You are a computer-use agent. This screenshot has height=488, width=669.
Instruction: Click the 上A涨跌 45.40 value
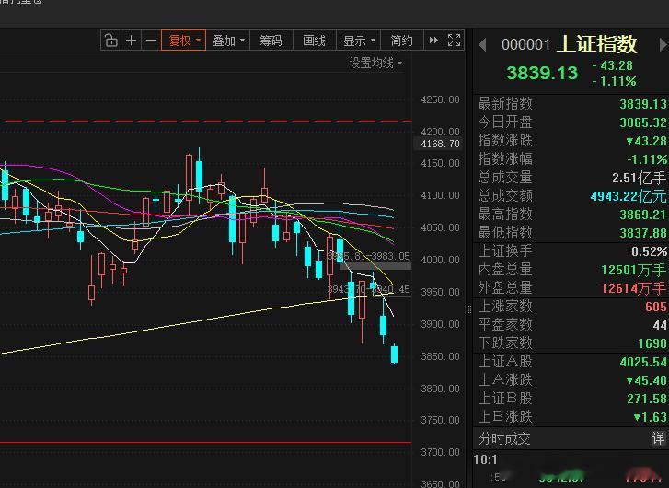click(x=647, y=380)
